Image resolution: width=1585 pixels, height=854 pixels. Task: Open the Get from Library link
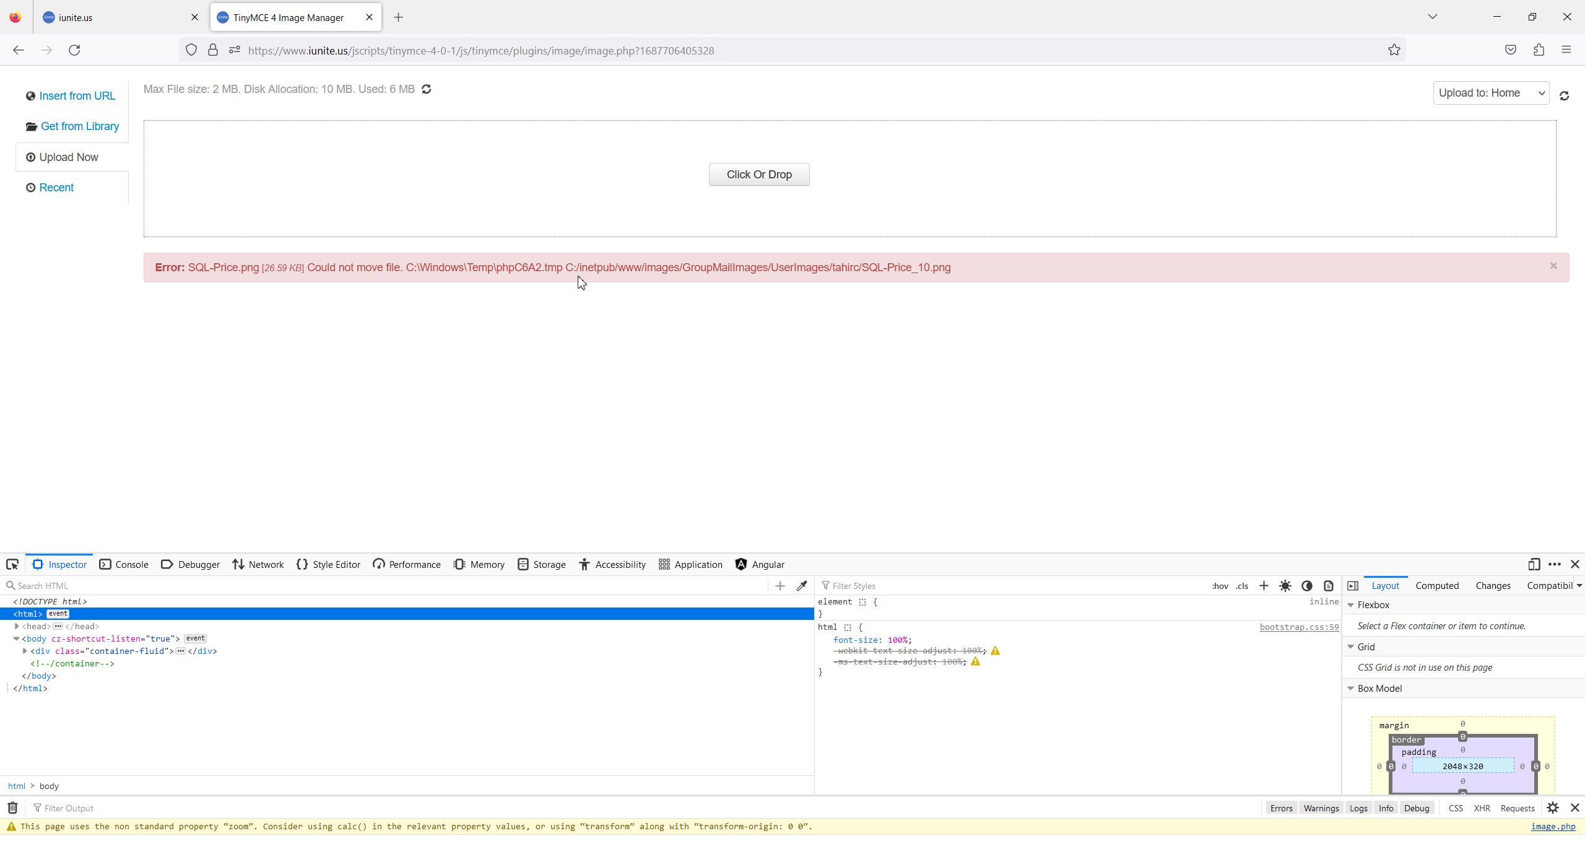click(x=79, y=126)
